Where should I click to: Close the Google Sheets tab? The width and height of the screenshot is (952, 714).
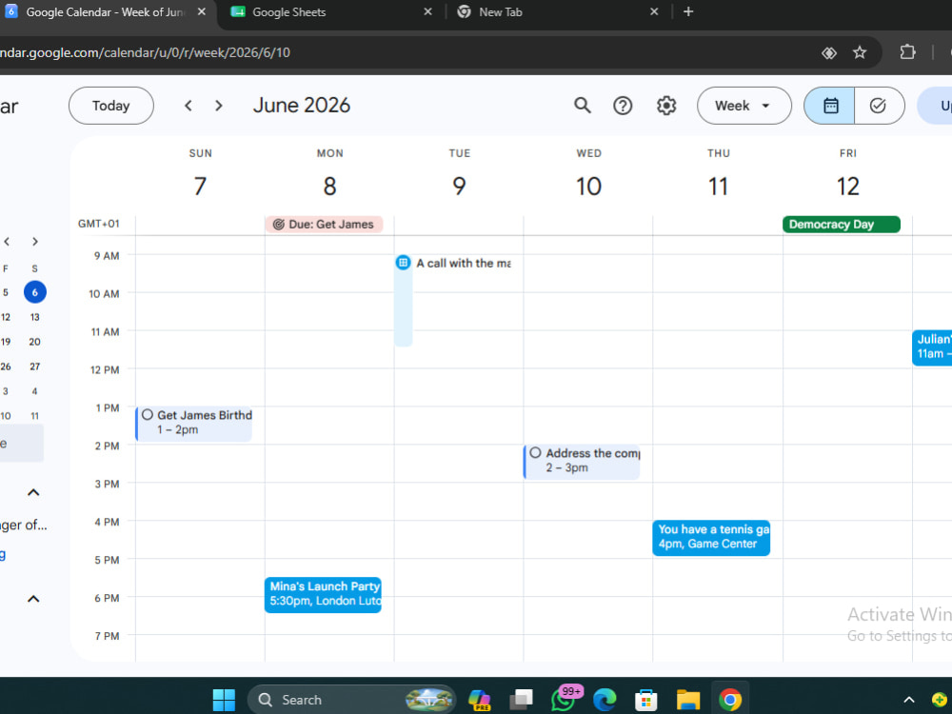click(x=428, y=11)
